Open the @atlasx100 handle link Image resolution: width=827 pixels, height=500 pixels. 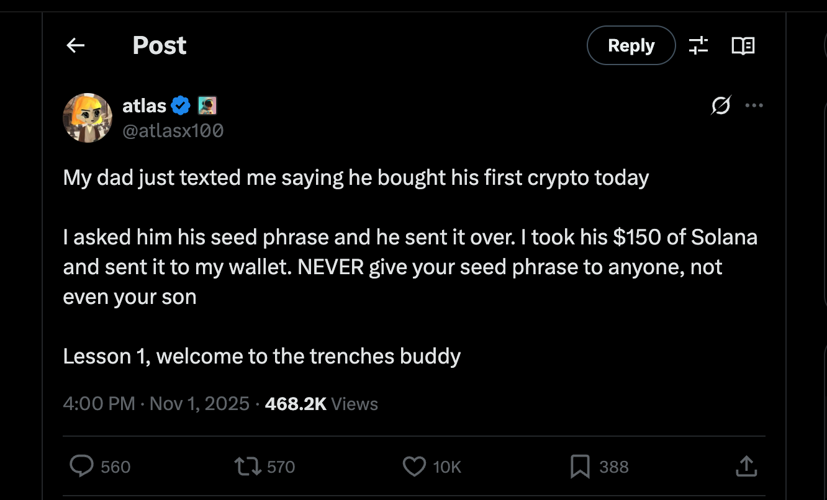tap(173, 130)
